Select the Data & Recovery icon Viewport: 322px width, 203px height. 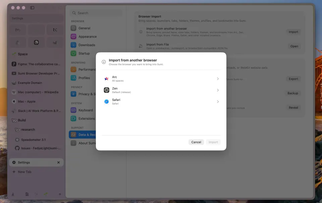pos(73,135)
